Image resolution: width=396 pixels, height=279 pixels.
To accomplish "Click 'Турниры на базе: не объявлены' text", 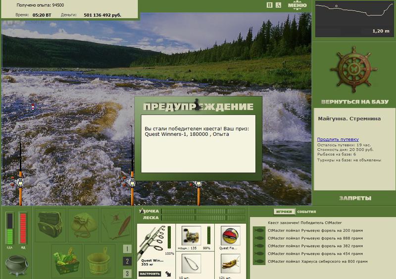I will pos(349,160).
